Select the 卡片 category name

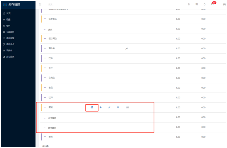tap(51, 68)
